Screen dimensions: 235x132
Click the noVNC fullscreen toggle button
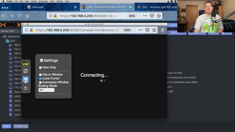click(x=25, y=71)
